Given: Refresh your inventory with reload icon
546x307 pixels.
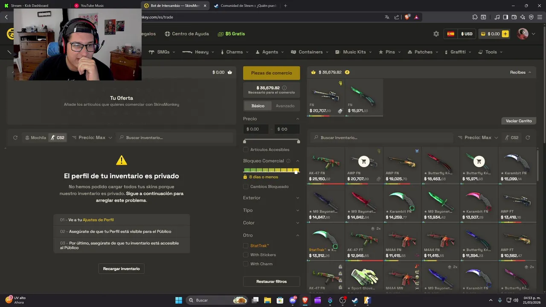Looking at the screenshot, I should tap(15, 138).
